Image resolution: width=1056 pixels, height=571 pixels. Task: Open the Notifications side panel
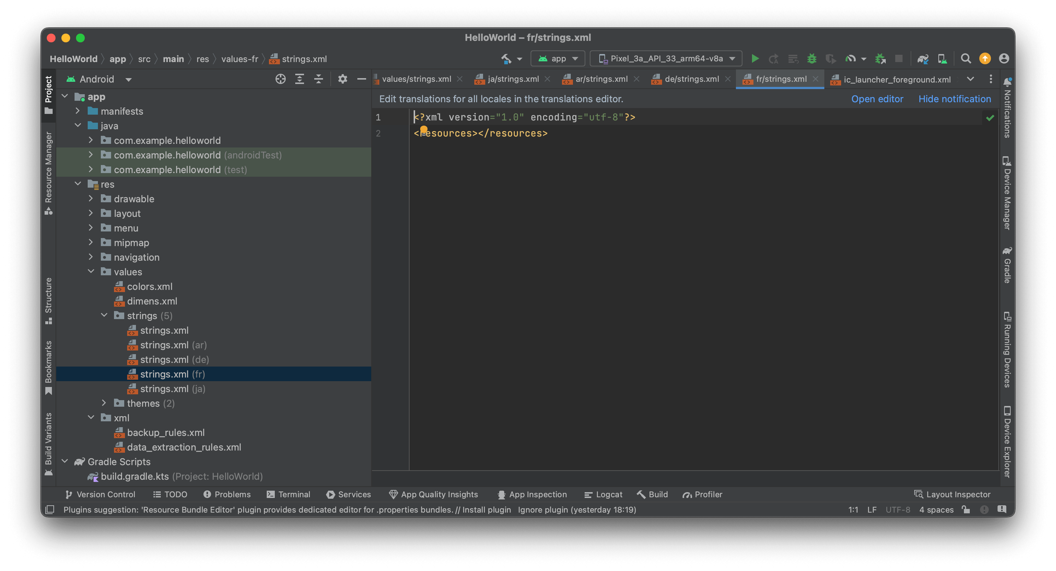(1007, 107)
